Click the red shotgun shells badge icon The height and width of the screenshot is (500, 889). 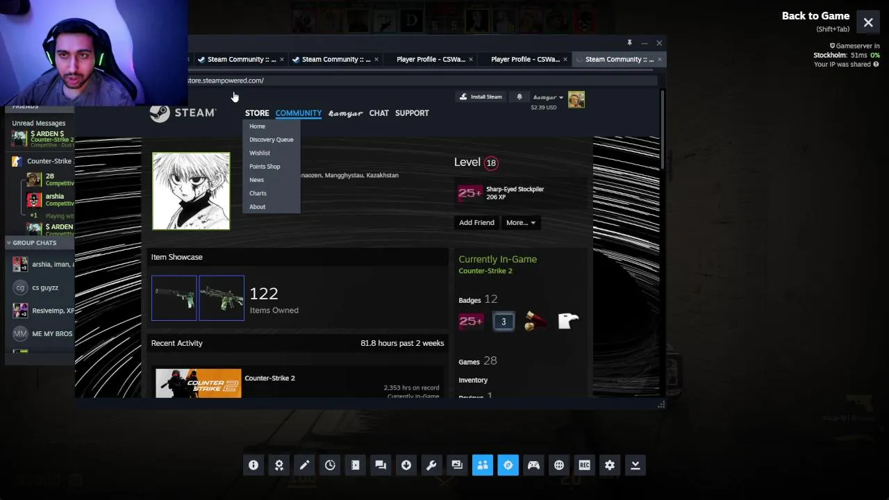pos(536,321)
